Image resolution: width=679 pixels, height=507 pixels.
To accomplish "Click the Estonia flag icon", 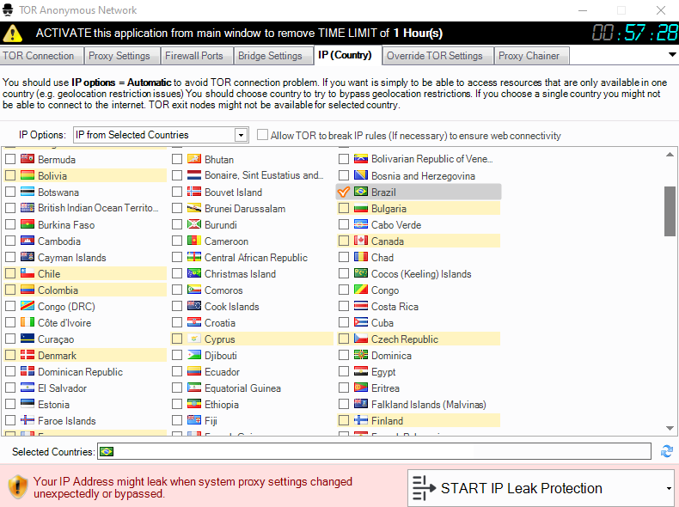I will (28, 405).
